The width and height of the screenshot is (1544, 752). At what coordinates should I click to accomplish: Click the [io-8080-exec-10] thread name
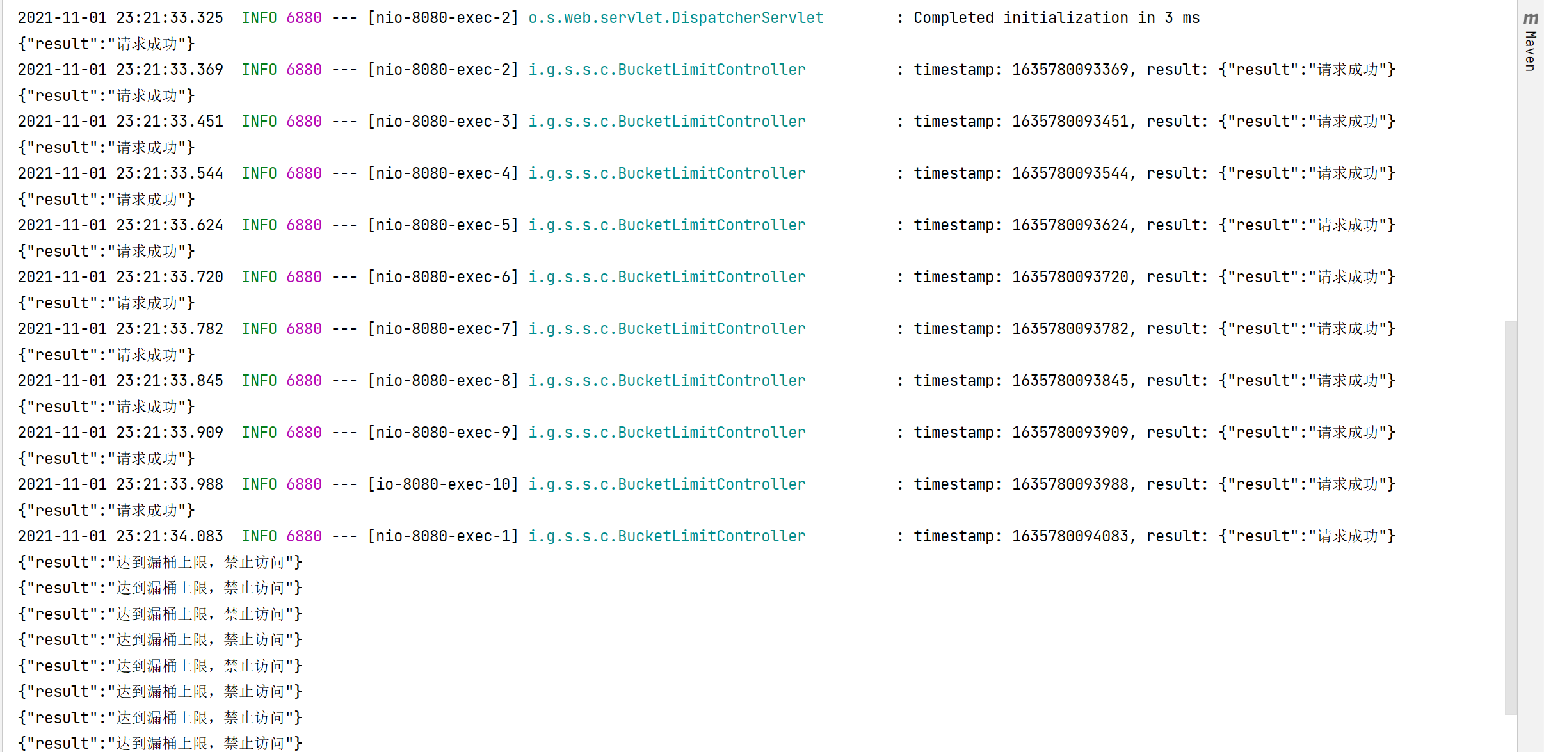(x=442, y=484)
